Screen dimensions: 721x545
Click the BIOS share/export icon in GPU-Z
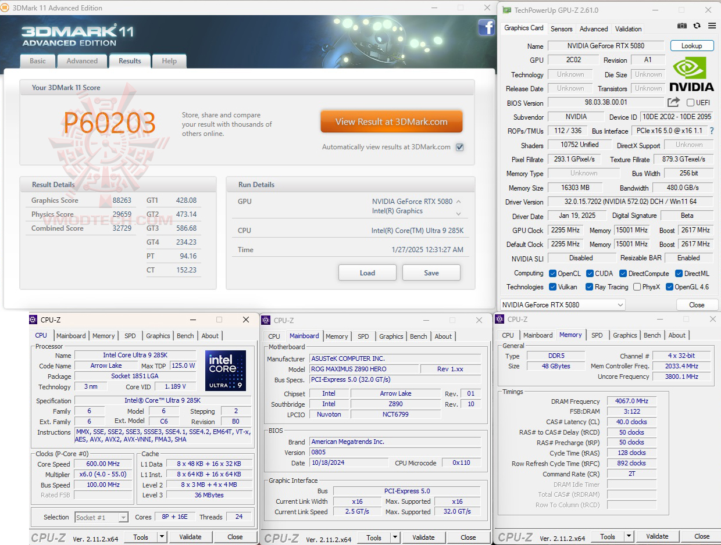tap(673, 102)
